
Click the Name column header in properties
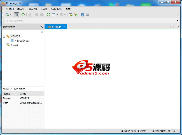pyautogui.click(x=10, y=94)
